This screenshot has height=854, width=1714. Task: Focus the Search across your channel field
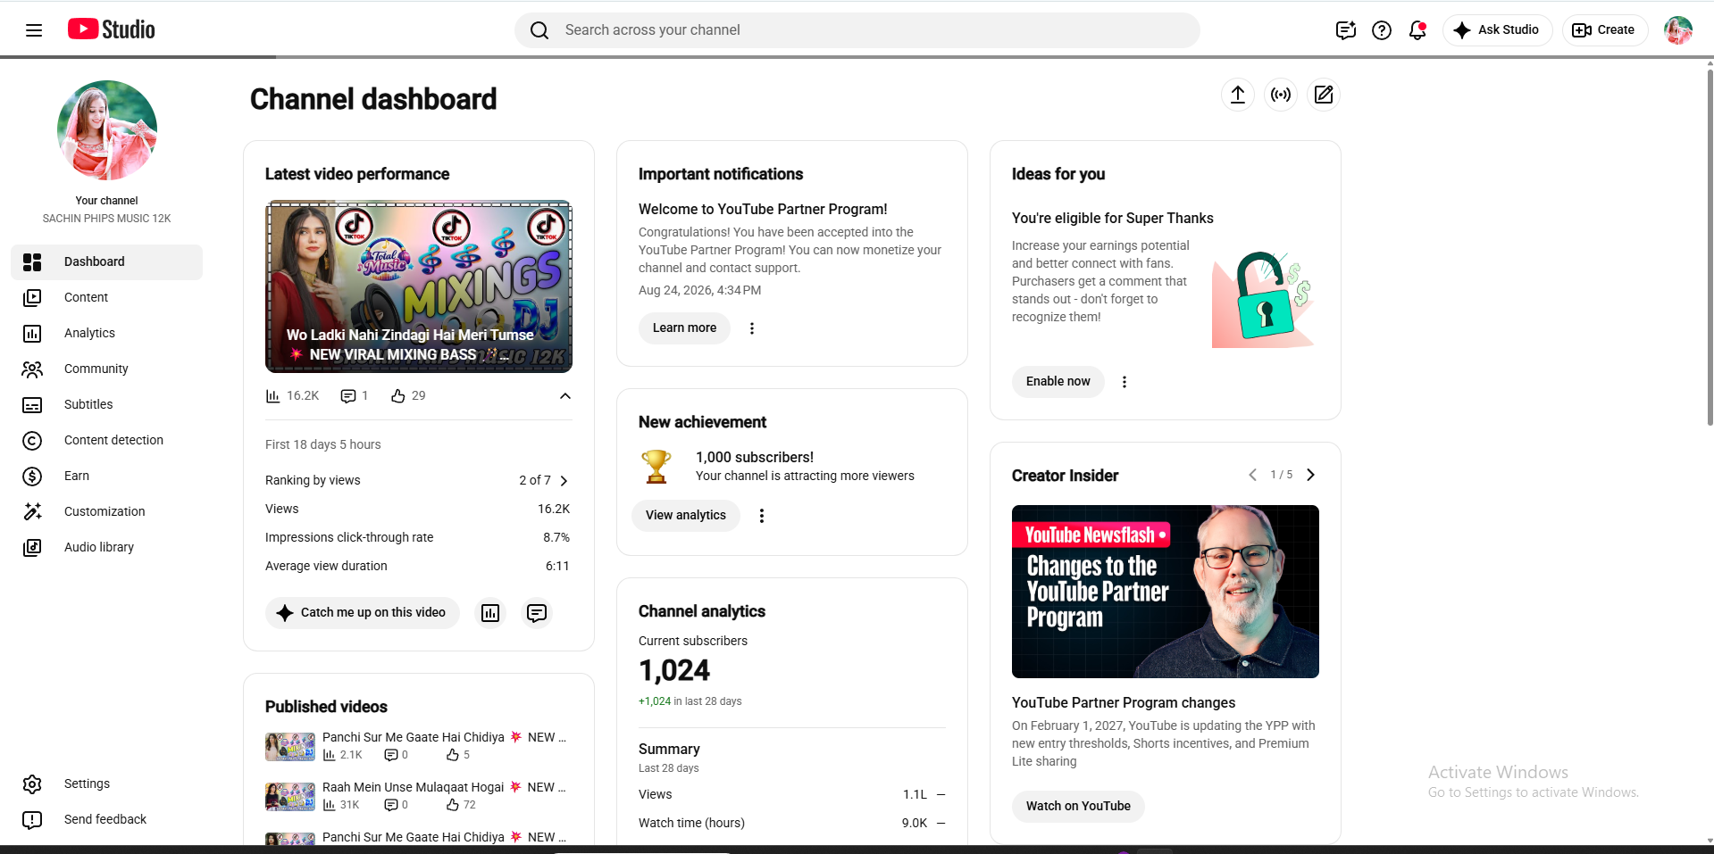(857, 30)
